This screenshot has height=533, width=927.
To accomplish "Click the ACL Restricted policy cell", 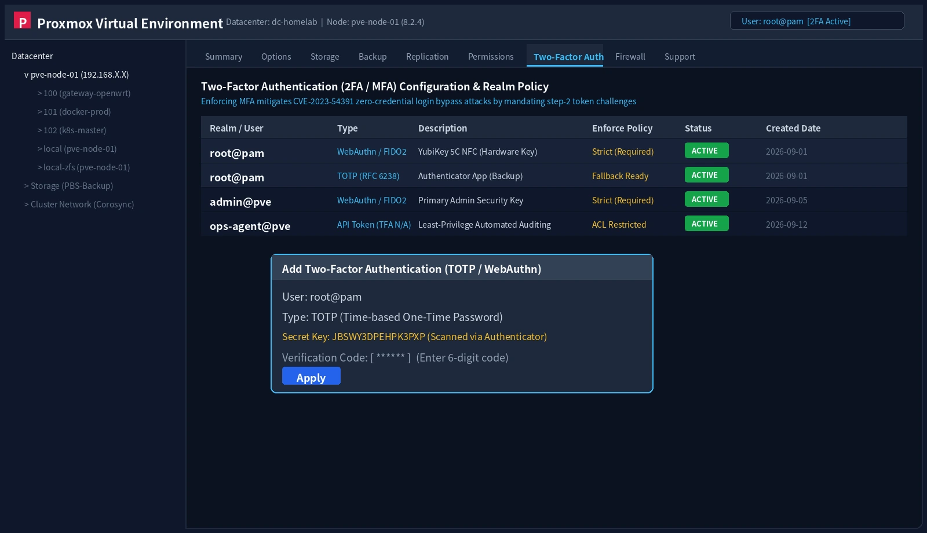I will [x=619, y=225].
